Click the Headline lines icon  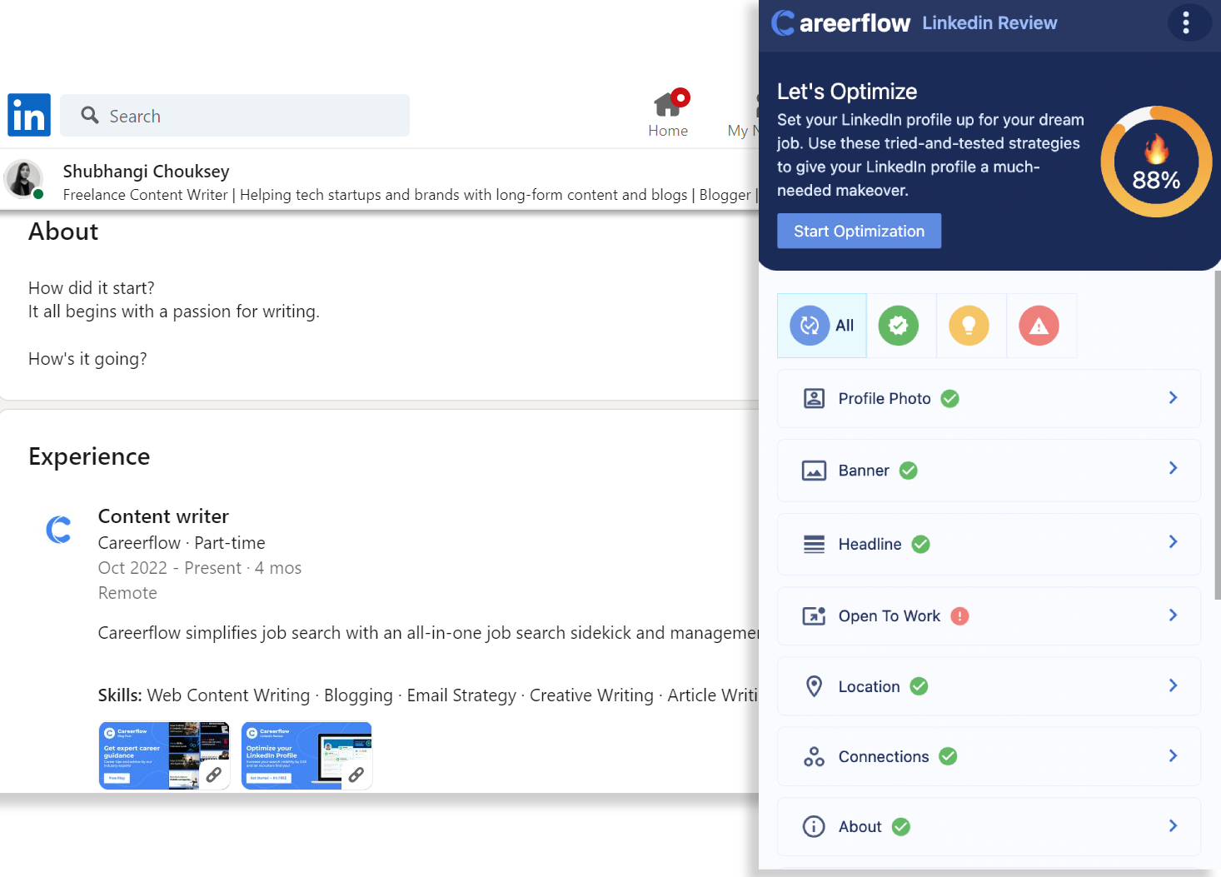(x=814, y=544)
